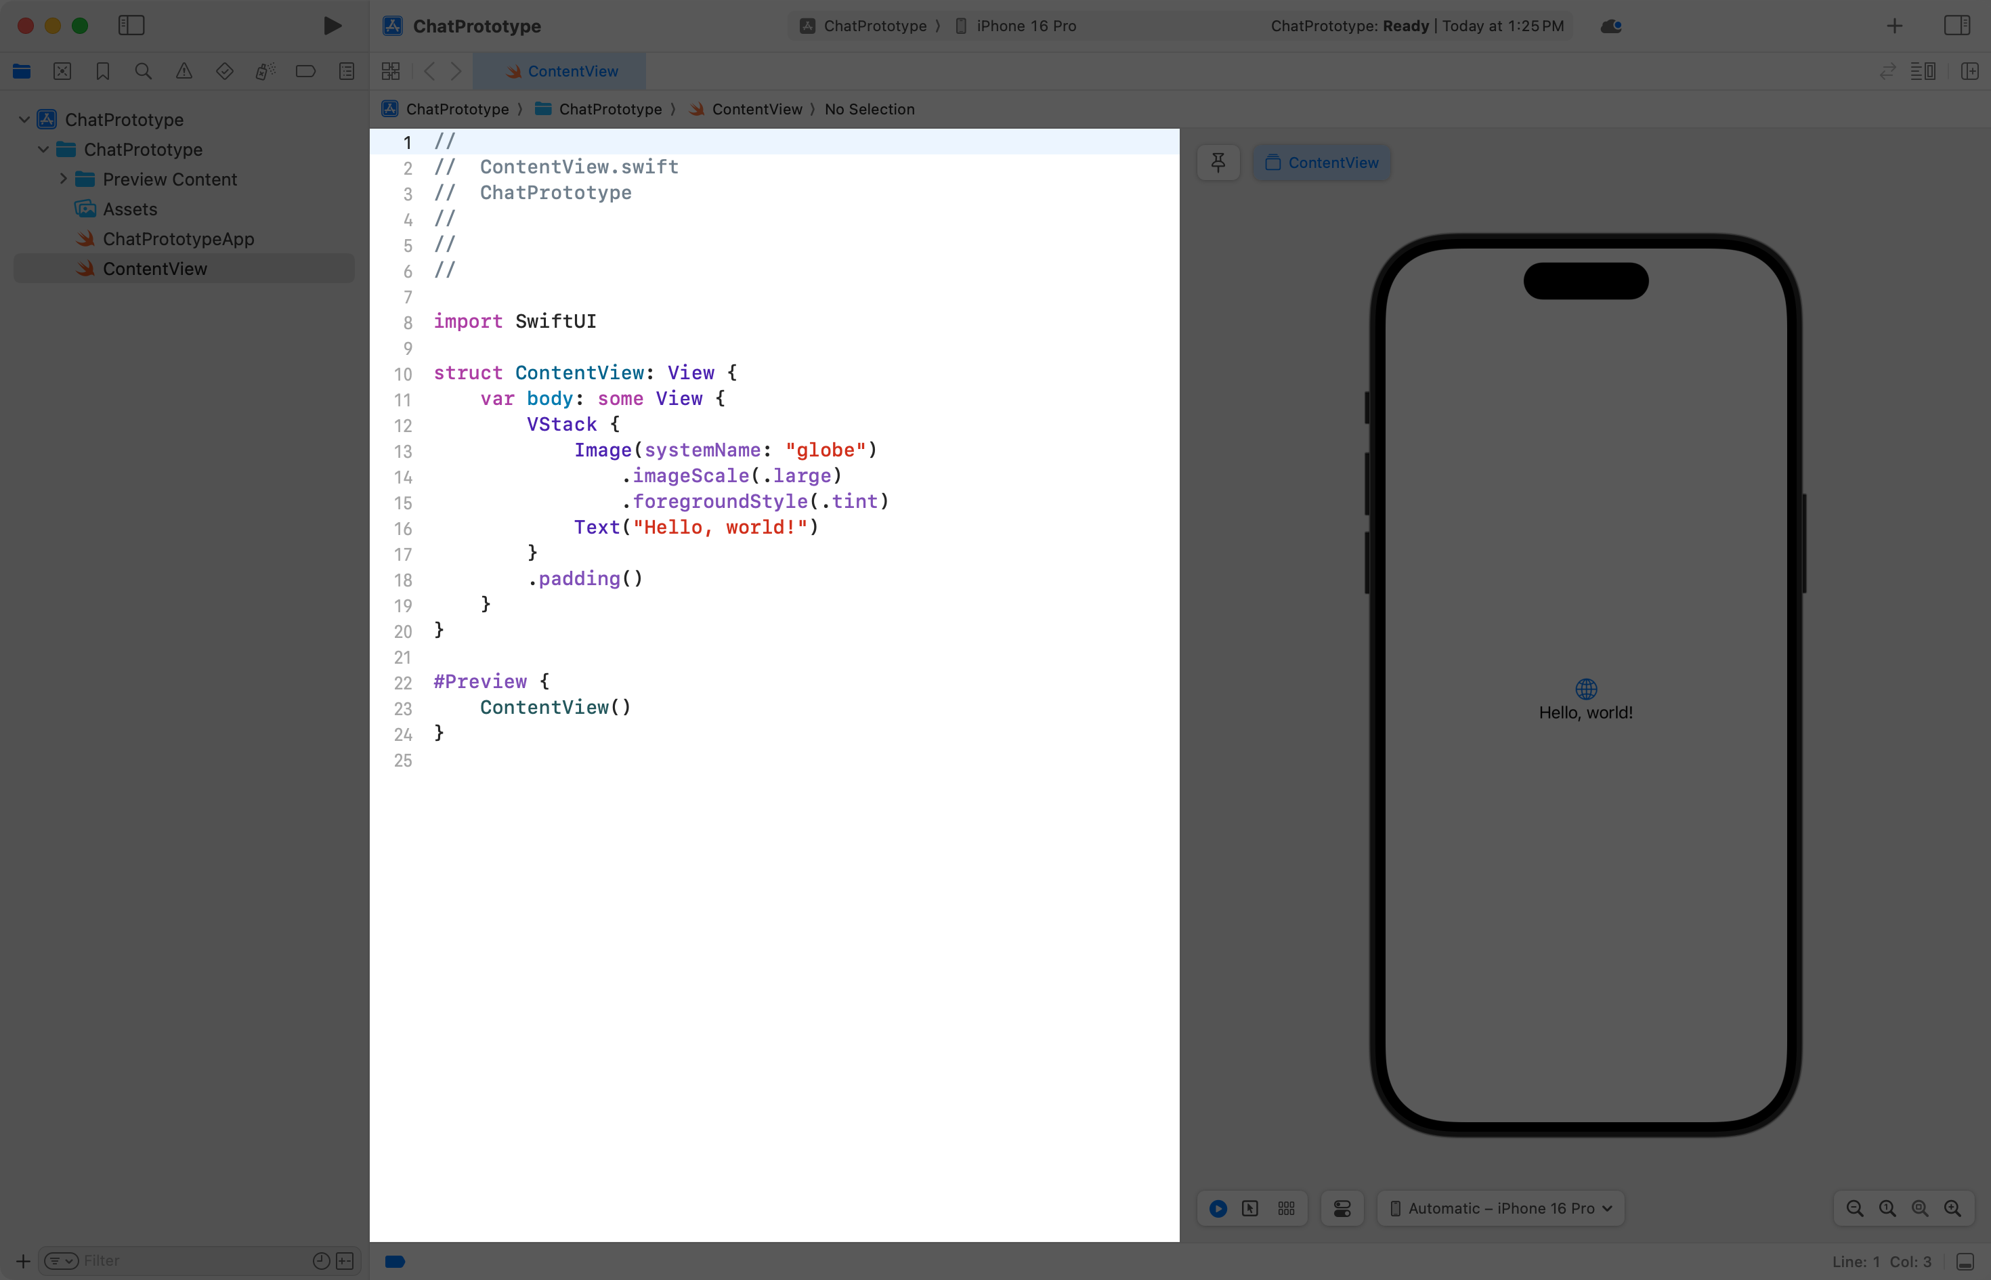
Task: Click the navigator Filter field
Action: 191,1260
